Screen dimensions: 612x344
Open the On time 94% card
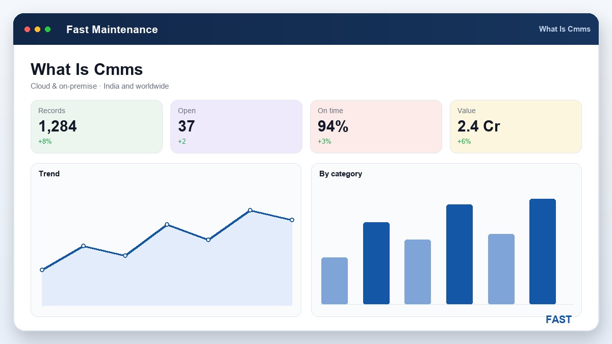click(376, 126)
